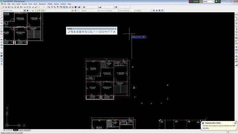Screen dimensions: 238x134
Task: Select the Array tool in Modify toolbar
Action: [x=80, y=32]
